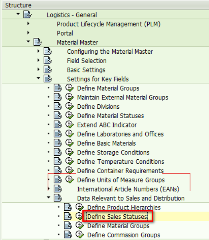
Task: Run the activity icon for Define Material Statuses
Action: (x=70, y=115)
